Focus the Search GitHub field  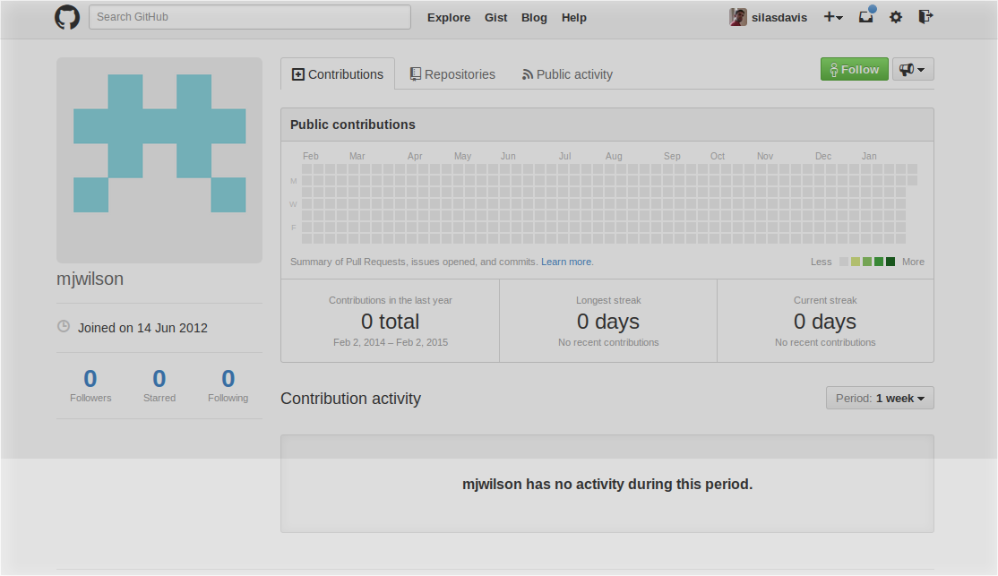tap(249, 17)
